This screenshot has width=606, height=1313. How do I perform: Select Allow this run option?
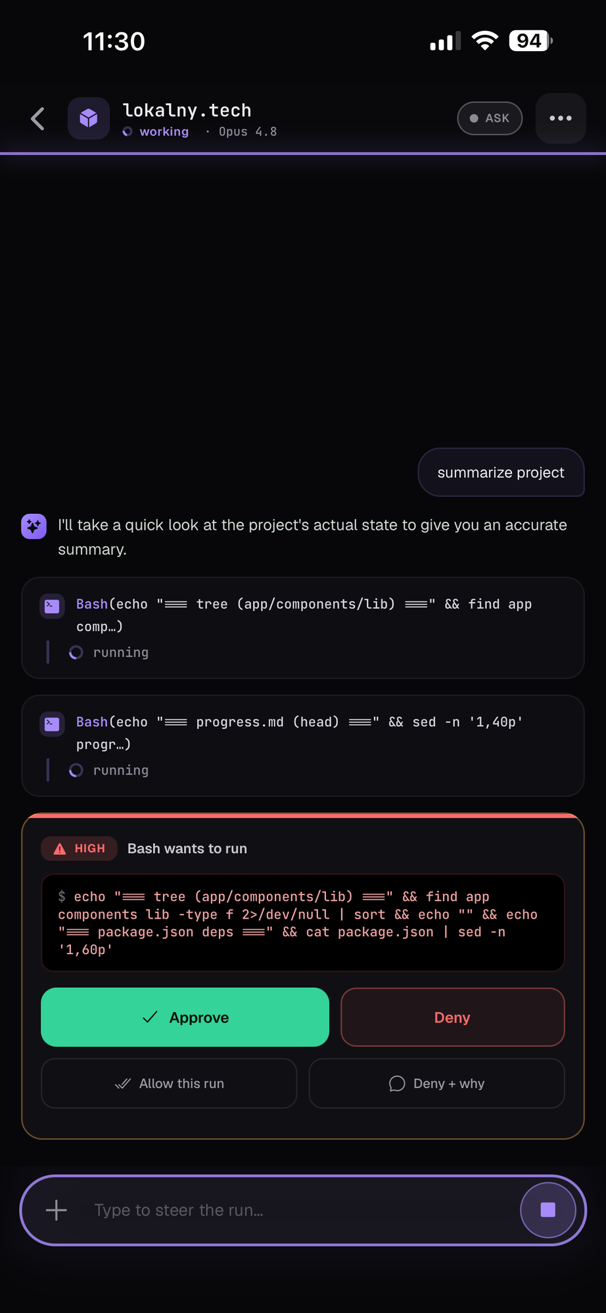169,1084
